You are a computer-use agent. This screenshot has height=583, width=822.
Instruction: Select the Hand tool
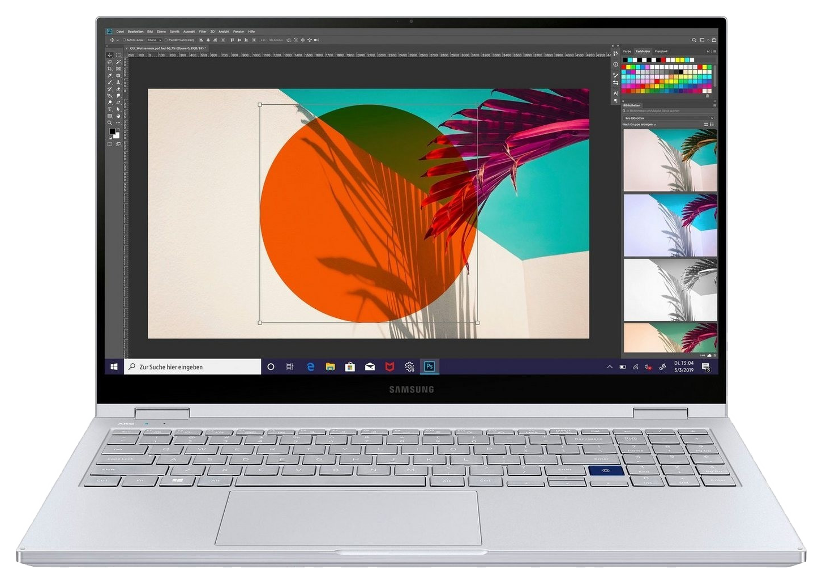118,116
